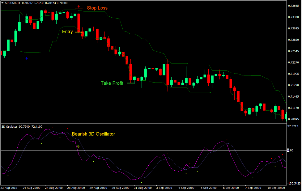302x191 pixels.
Task: Click the oscillator lower scale value -130.5423
Action: (x=294, y=184)
